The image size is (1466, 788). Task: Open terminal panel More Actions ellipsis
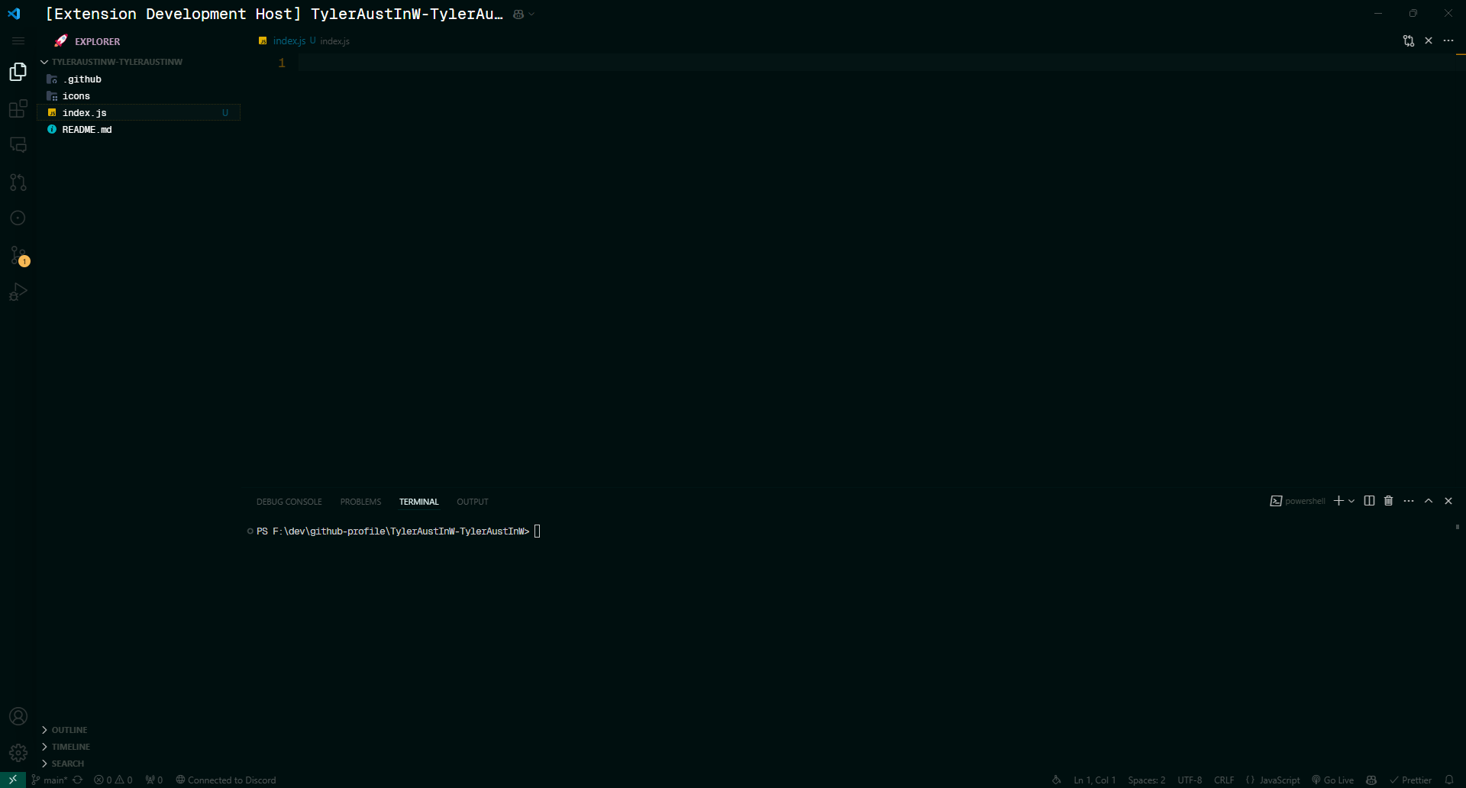(1409, 501)
